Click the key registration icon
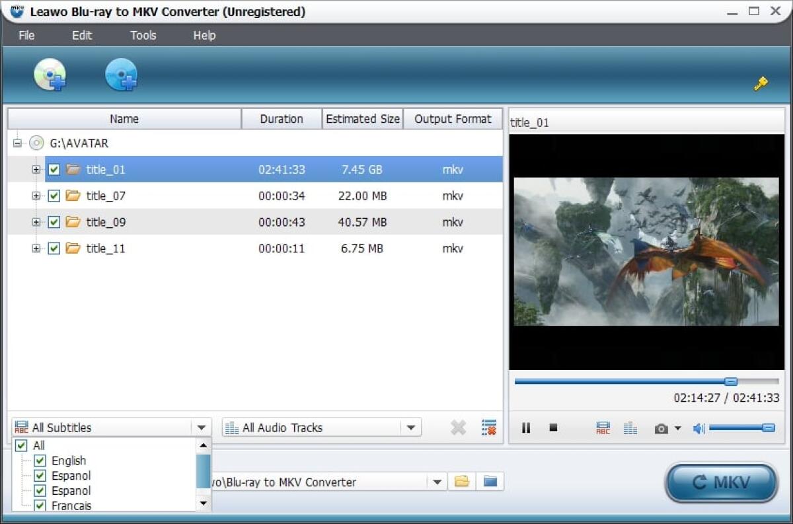The height and width of the screenshot is (524, 793). (x=760, y=83)
